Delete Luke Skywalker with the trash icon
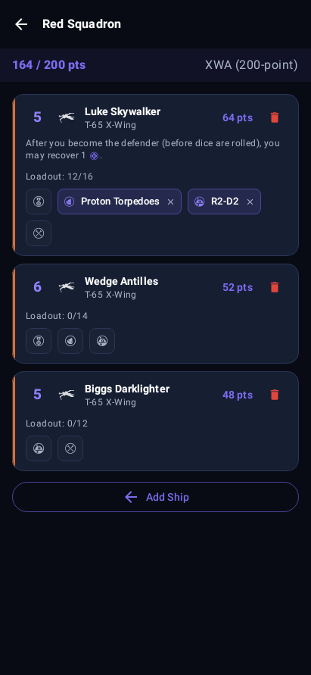Screen dimensions: 311x675 [275, 117]
